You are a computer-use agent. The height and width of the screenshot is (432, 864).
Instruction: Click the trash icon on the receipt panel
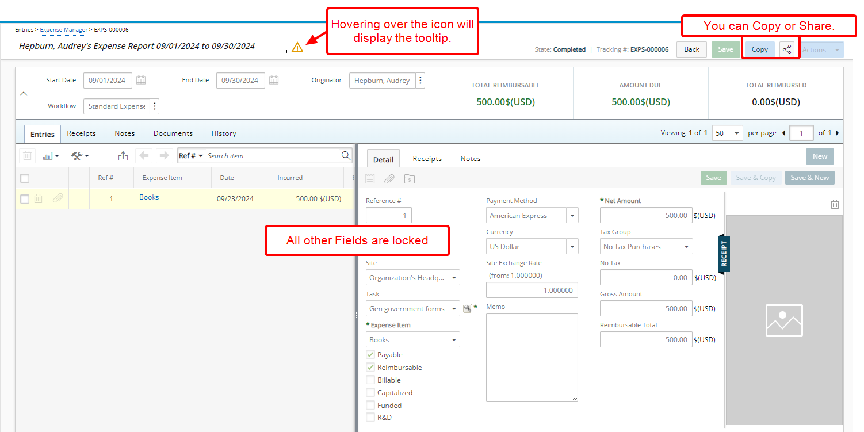tap(835, 204)
